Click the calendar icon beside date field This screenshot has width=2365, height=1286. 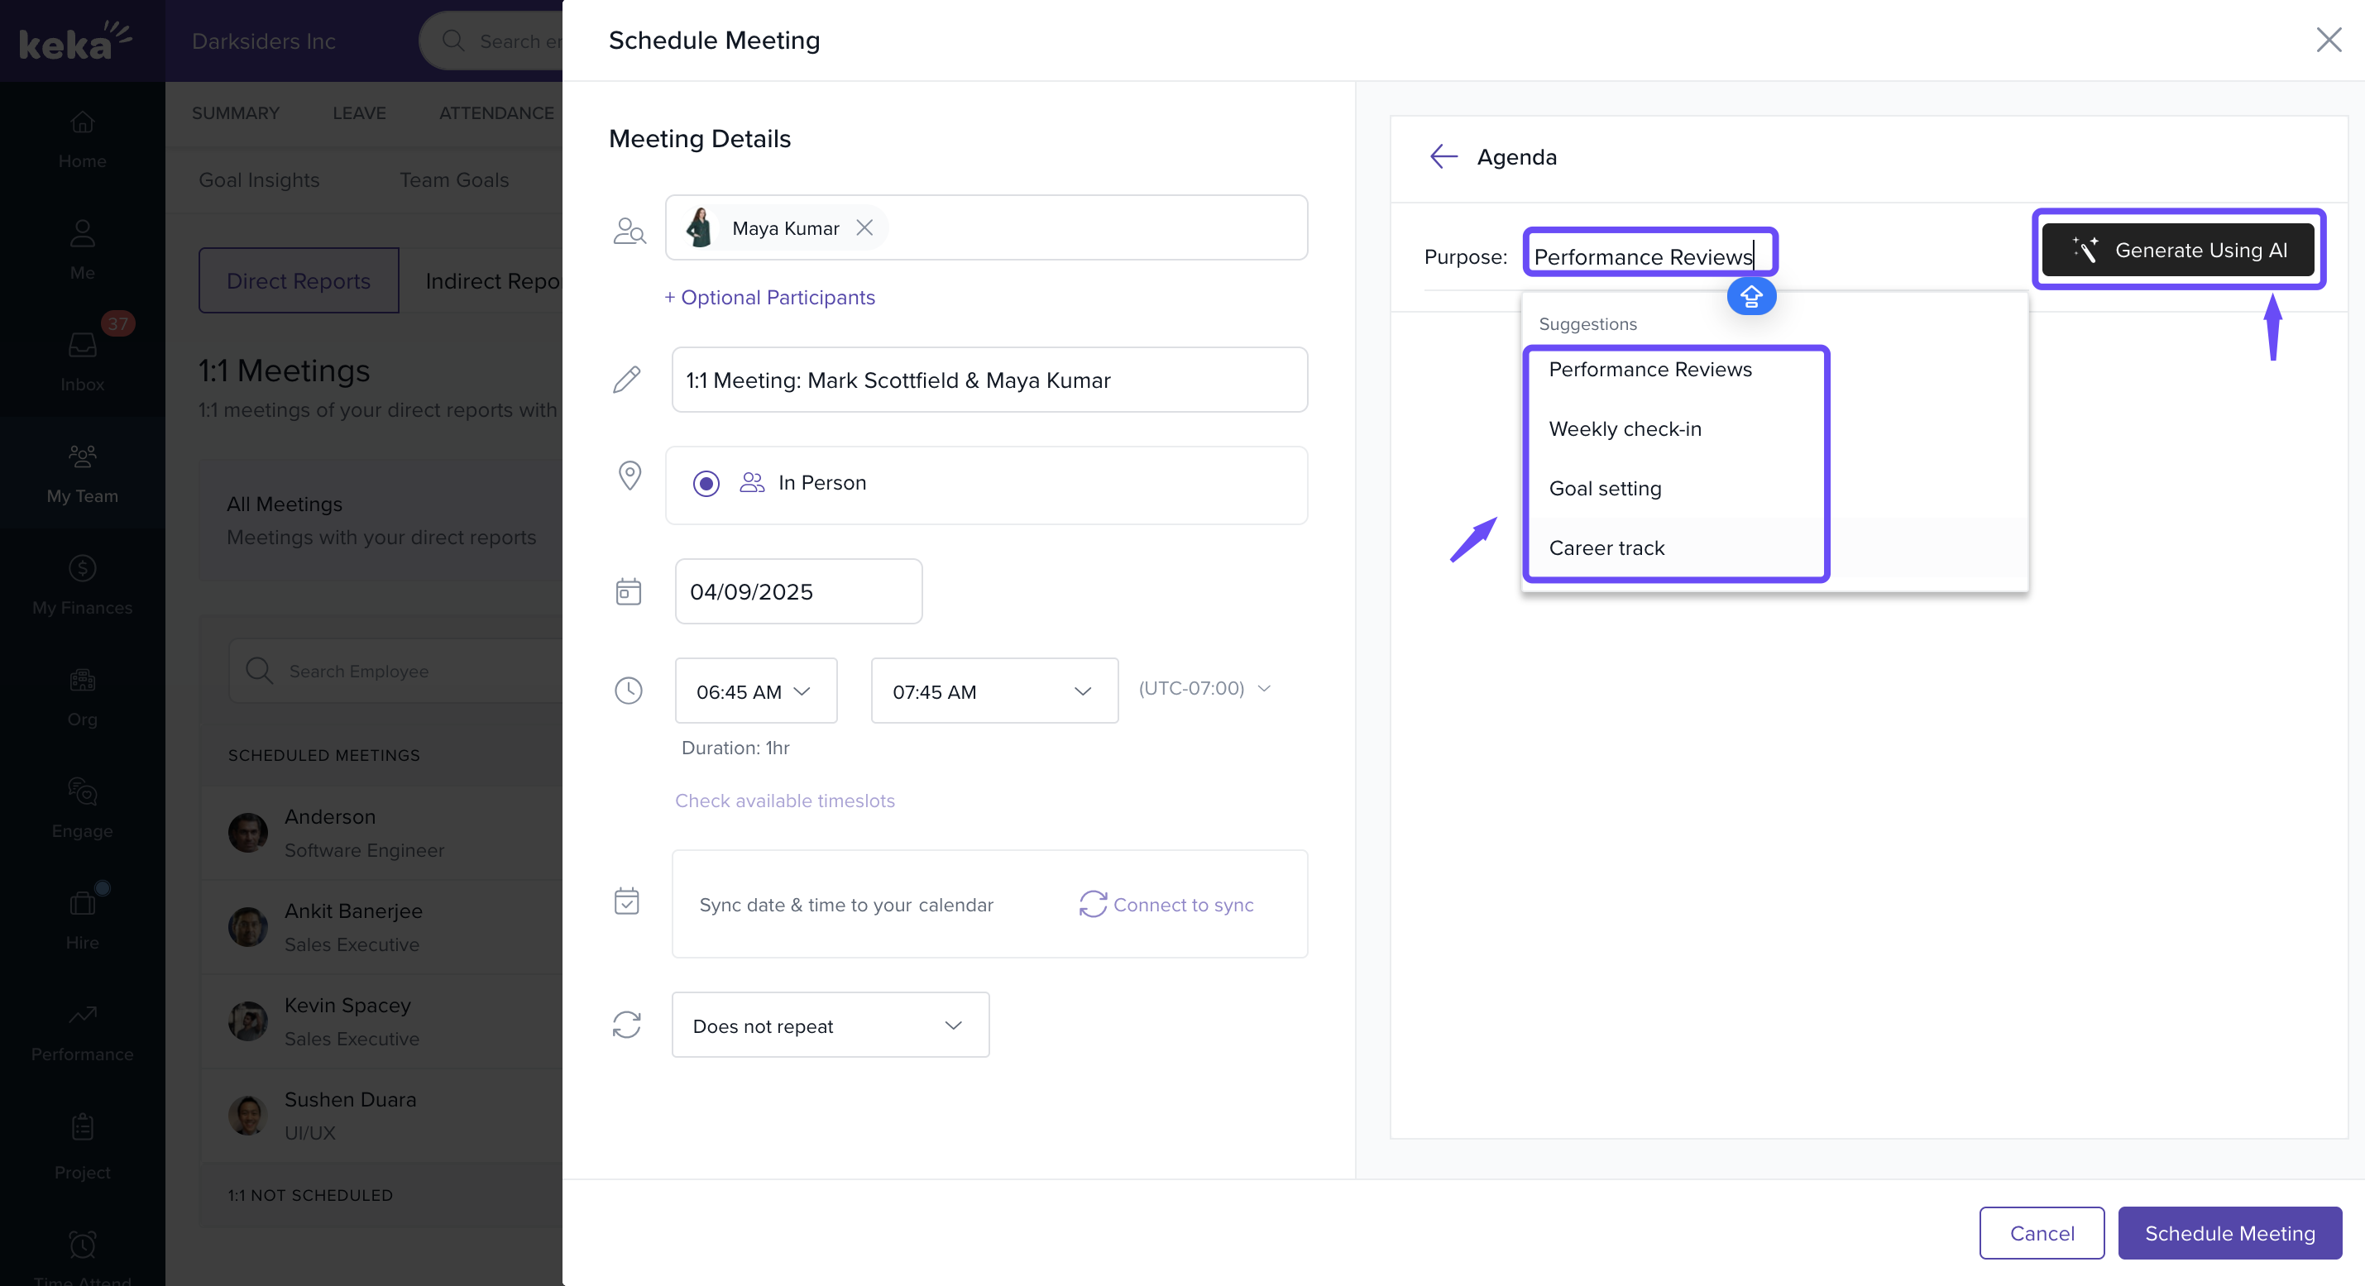tap(628, 592)
